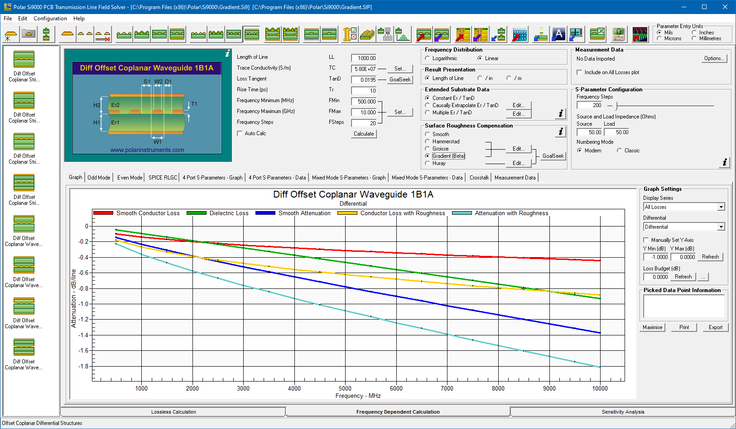Click the Export graph button
Viewport: 736px width, 429px height.
[716, 327]
